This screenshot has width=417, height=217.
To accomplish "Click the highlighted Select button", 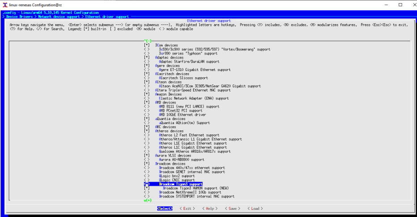I will click(164, 209).
